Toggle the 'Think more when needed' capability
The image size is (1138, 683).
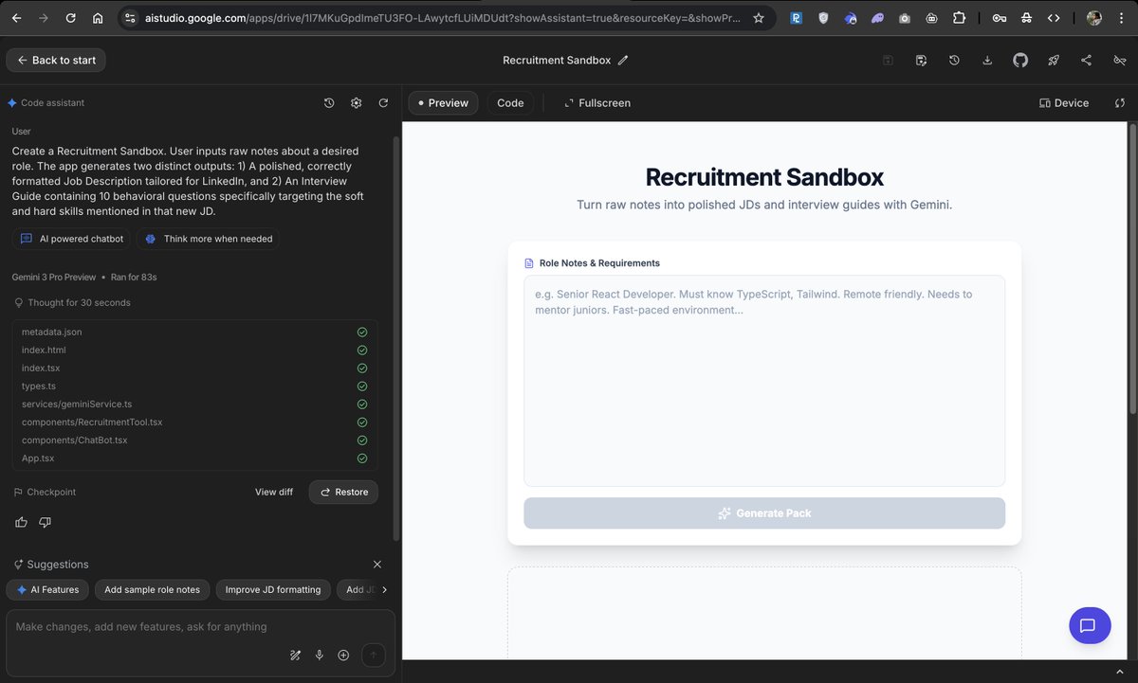pos(207,239)
